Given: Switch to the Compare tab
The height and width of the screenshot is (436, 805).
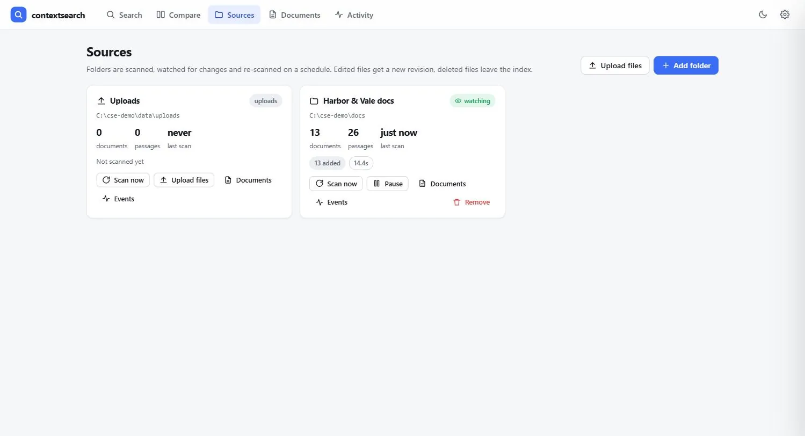Looking at the screenshot, I should (x=178, y=14).
